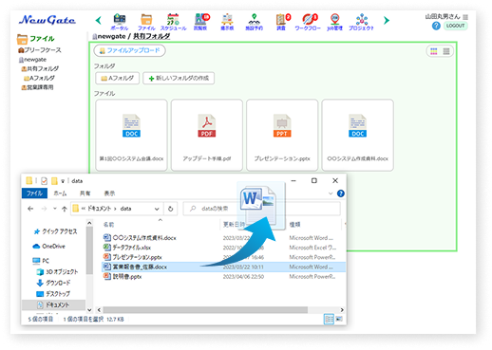492x350 pixels.
Task: Select 営業課専用 in sidebar tree
Action: (37, 87)
